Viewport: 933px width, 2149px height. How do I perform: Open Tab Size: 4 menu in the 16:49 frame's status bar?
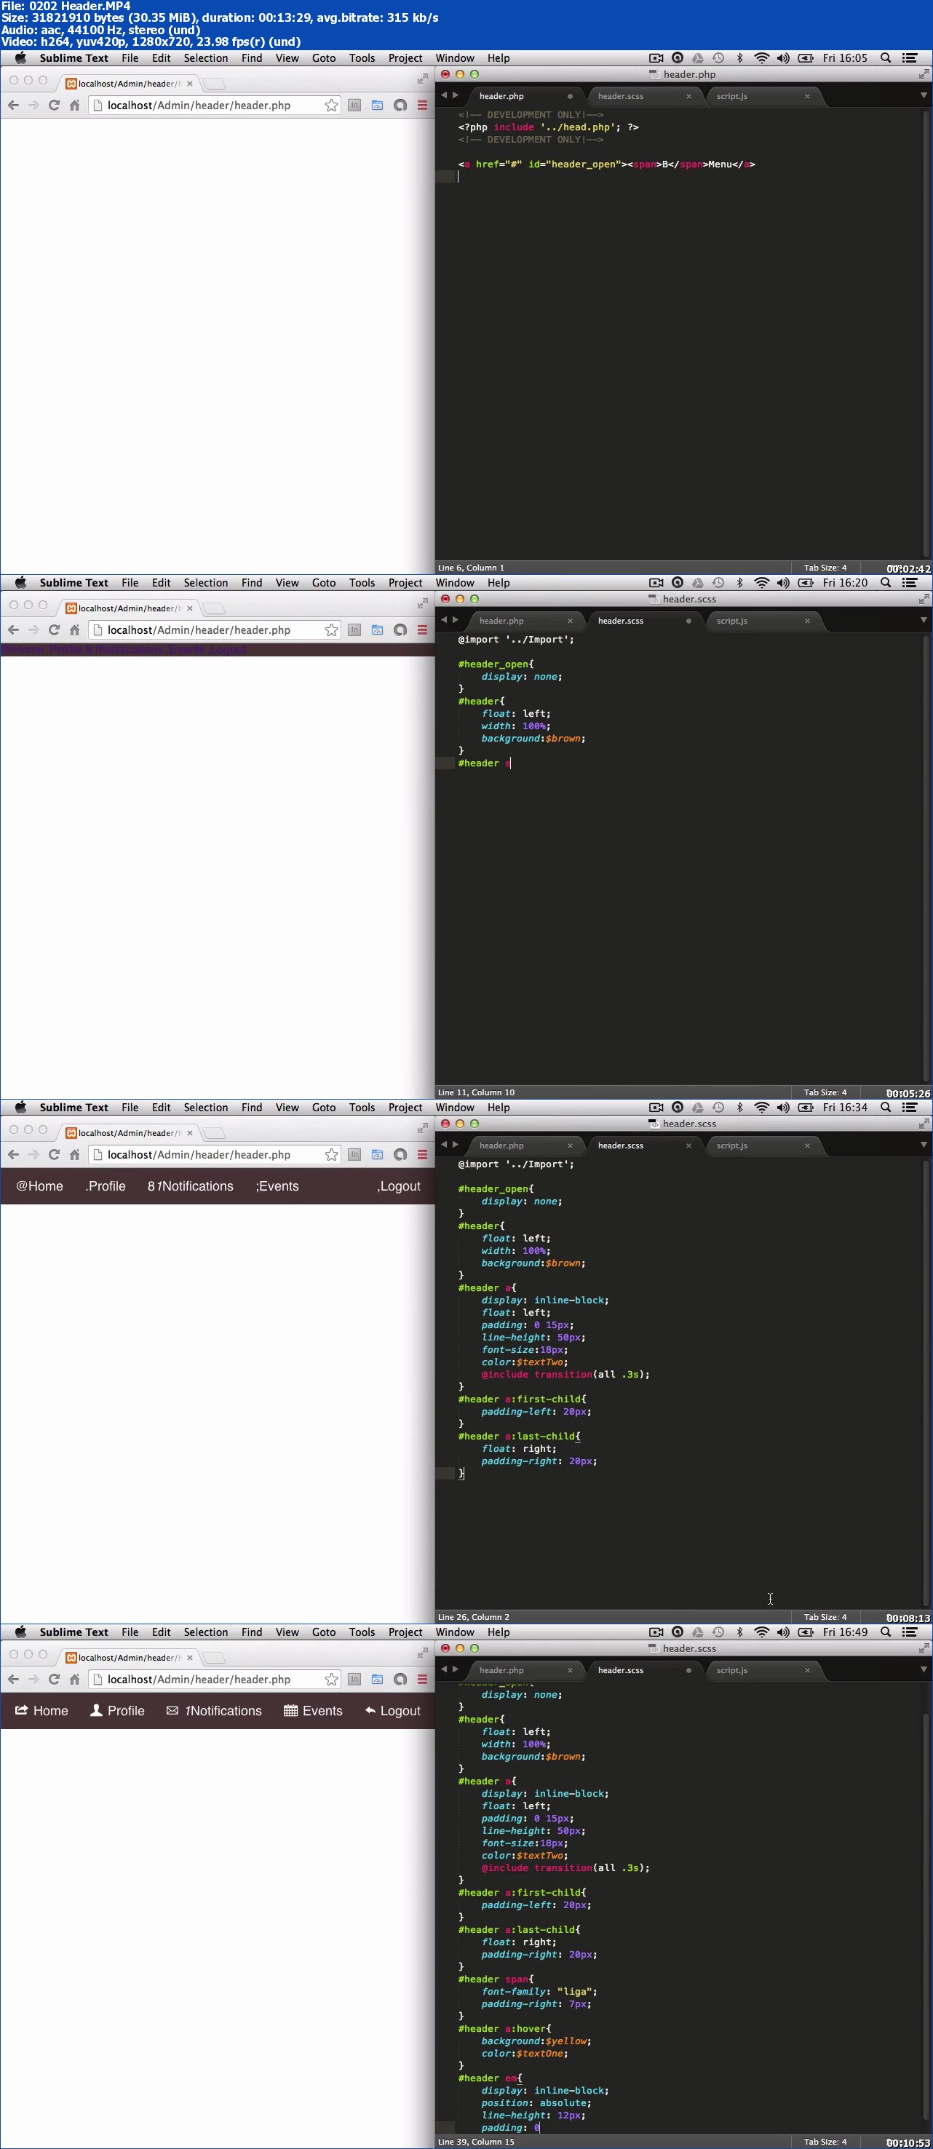pyautogui.click(x=825, y=2142)
